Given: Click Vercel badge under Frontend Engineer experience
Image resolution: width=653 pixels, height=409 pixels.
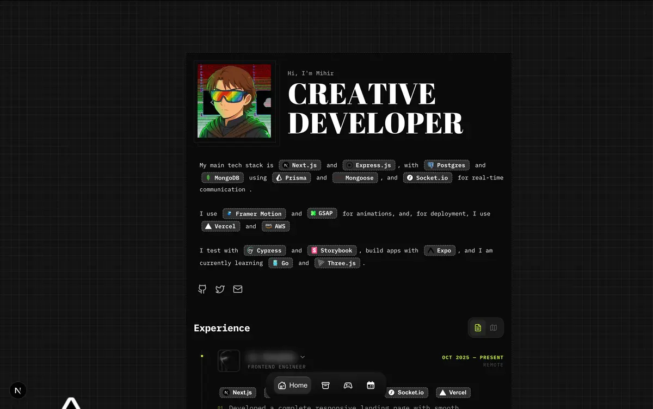Looking at the screenshot, I should [453, 393].
